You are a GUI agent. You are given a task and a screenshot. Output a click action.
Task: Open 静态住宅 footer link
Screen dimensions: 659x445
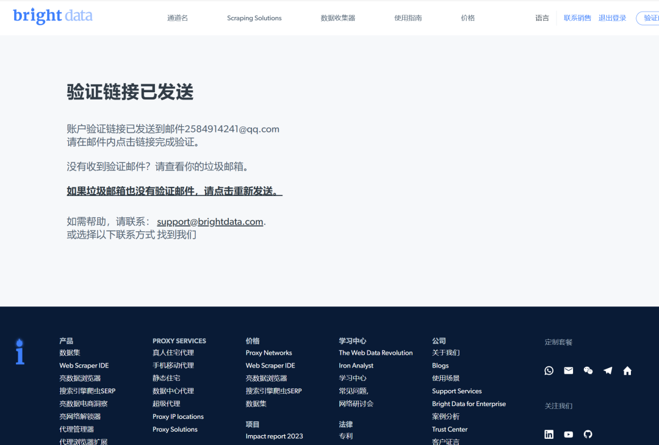tap(167, 378)
